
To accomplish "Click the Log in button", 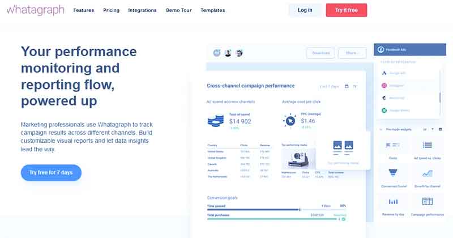I will tap(305, 10).
